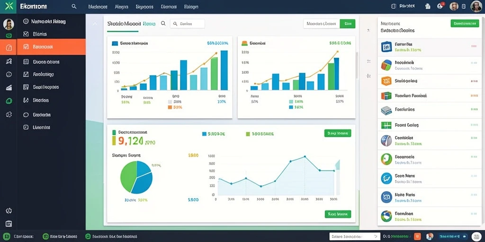Open notifications bell with red badge
The image size is (485, 242).
440,6
